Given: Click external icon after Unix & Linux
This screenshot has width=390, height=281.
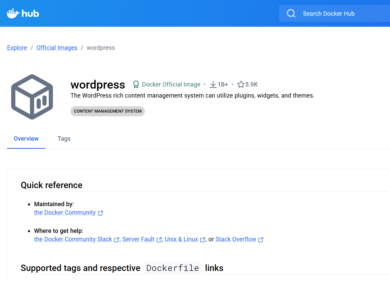Looking at the screenshot, I should (203, 240).
